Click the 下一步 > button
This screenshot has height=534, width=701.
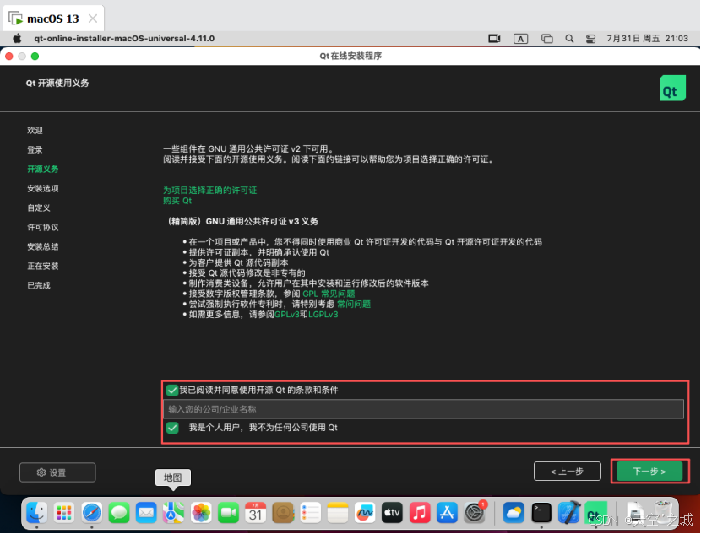click(x=649, y=472)
